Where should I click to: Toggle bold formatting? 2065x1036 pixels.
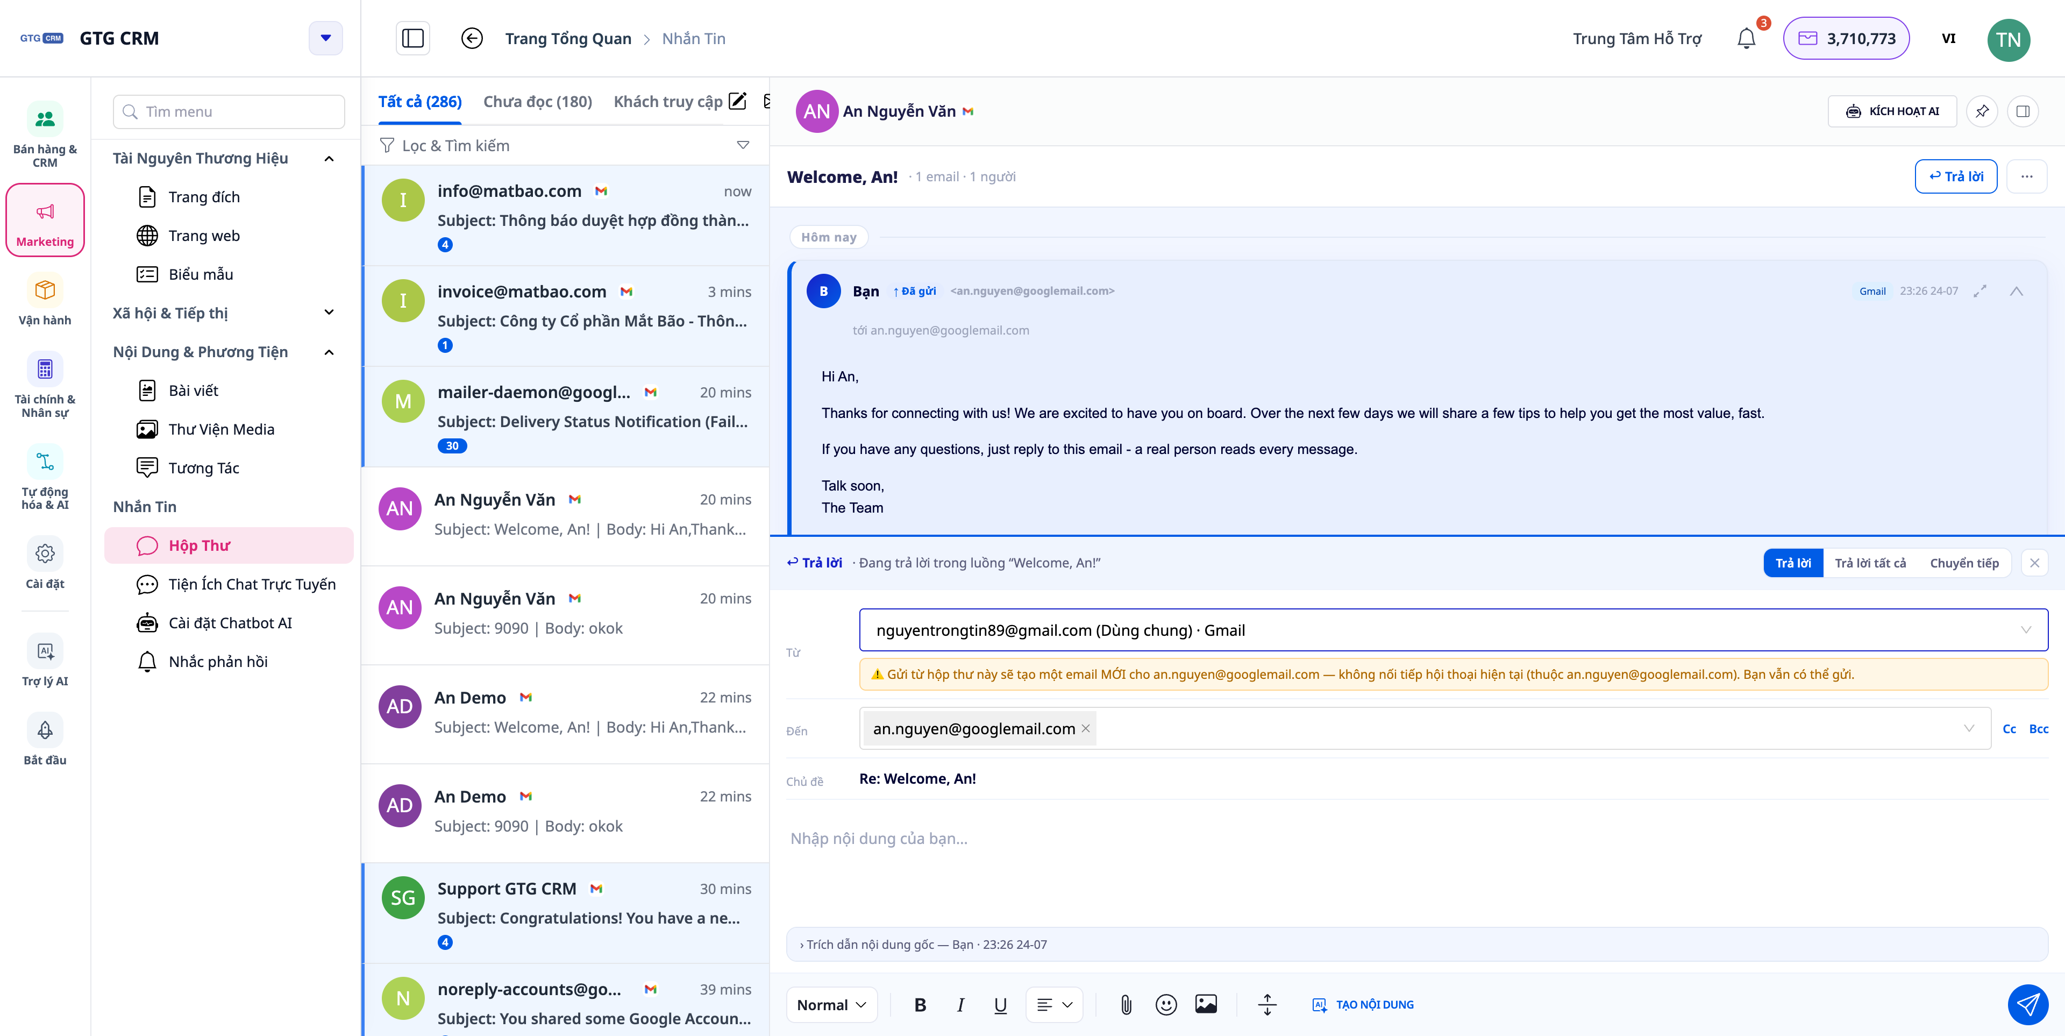pyautogui.click(x=920, y=1005)
